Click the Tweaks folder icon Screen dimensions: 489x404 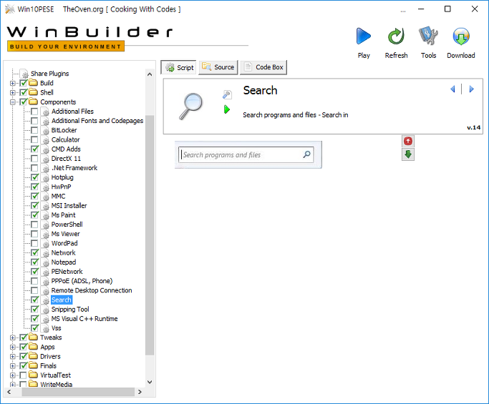33,337
